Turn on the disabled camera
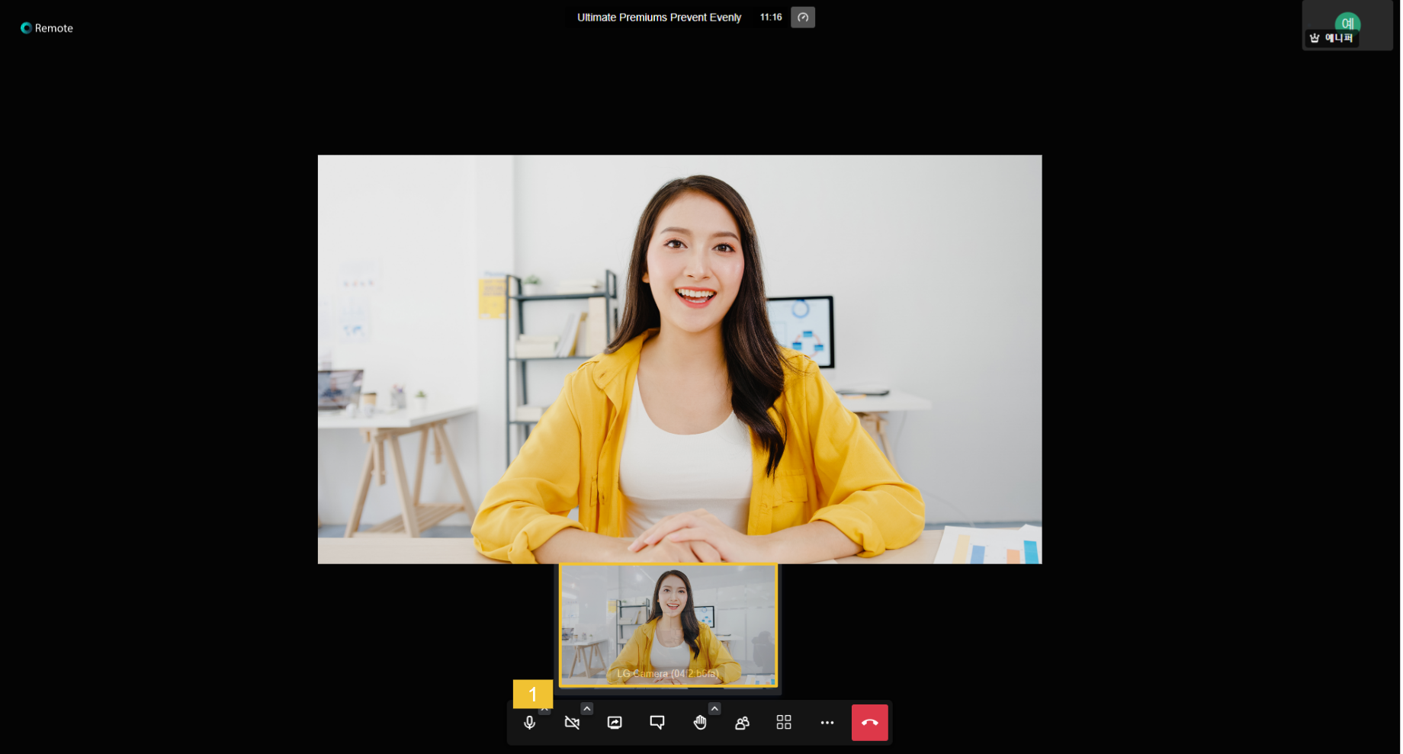Image resolution: width=1403 pixels, height=754 pixels. point(573,723)
